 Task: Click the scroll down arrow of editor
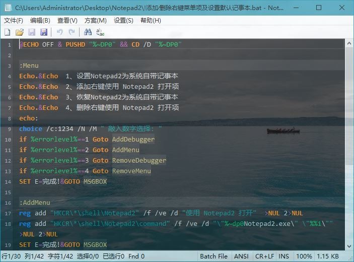click(349, 246)
